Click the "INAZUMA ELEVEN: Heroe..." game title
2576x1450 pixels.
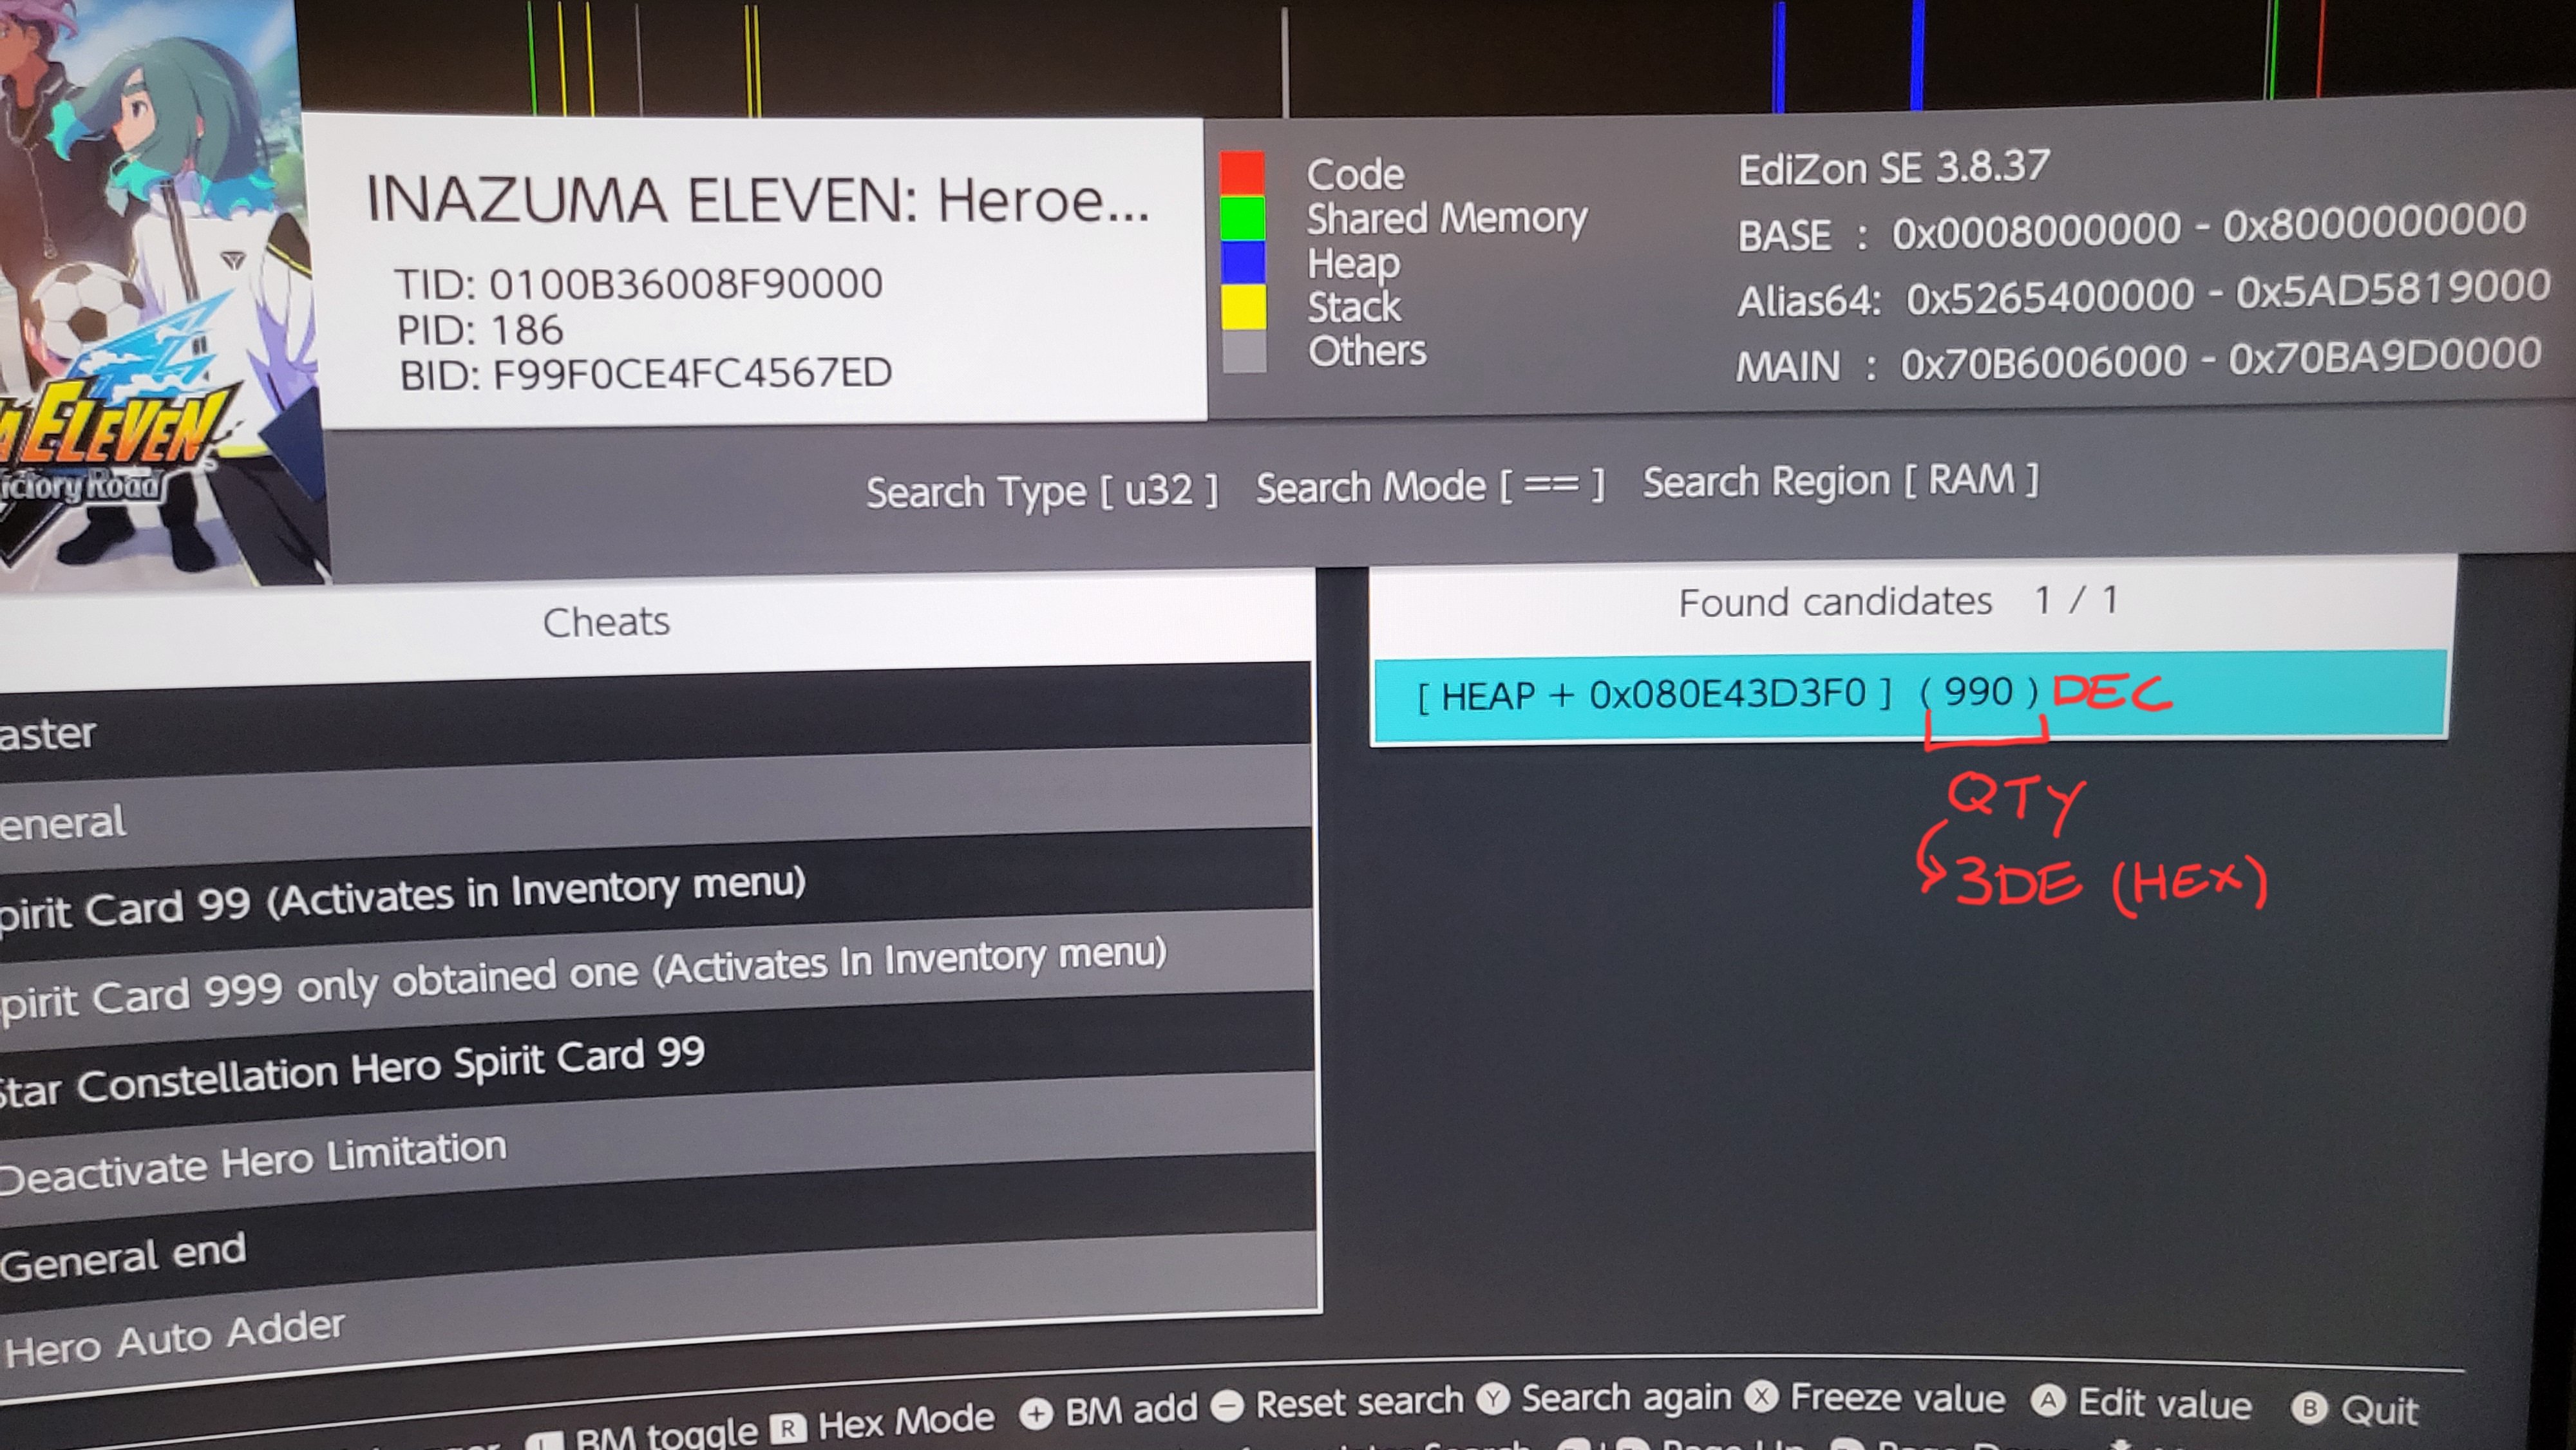[x=758, y=199]
